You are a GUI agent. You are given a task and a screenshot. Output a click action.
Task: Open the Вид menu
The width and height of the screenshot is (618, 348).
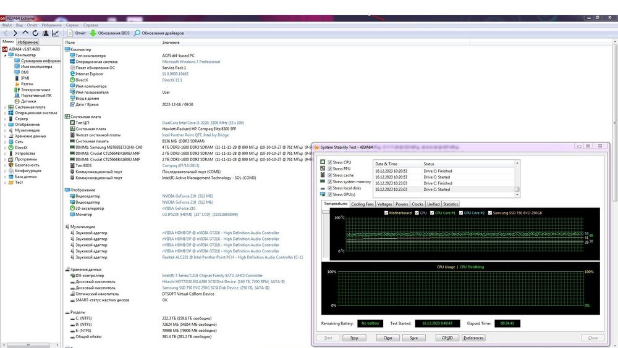[19, 25]
